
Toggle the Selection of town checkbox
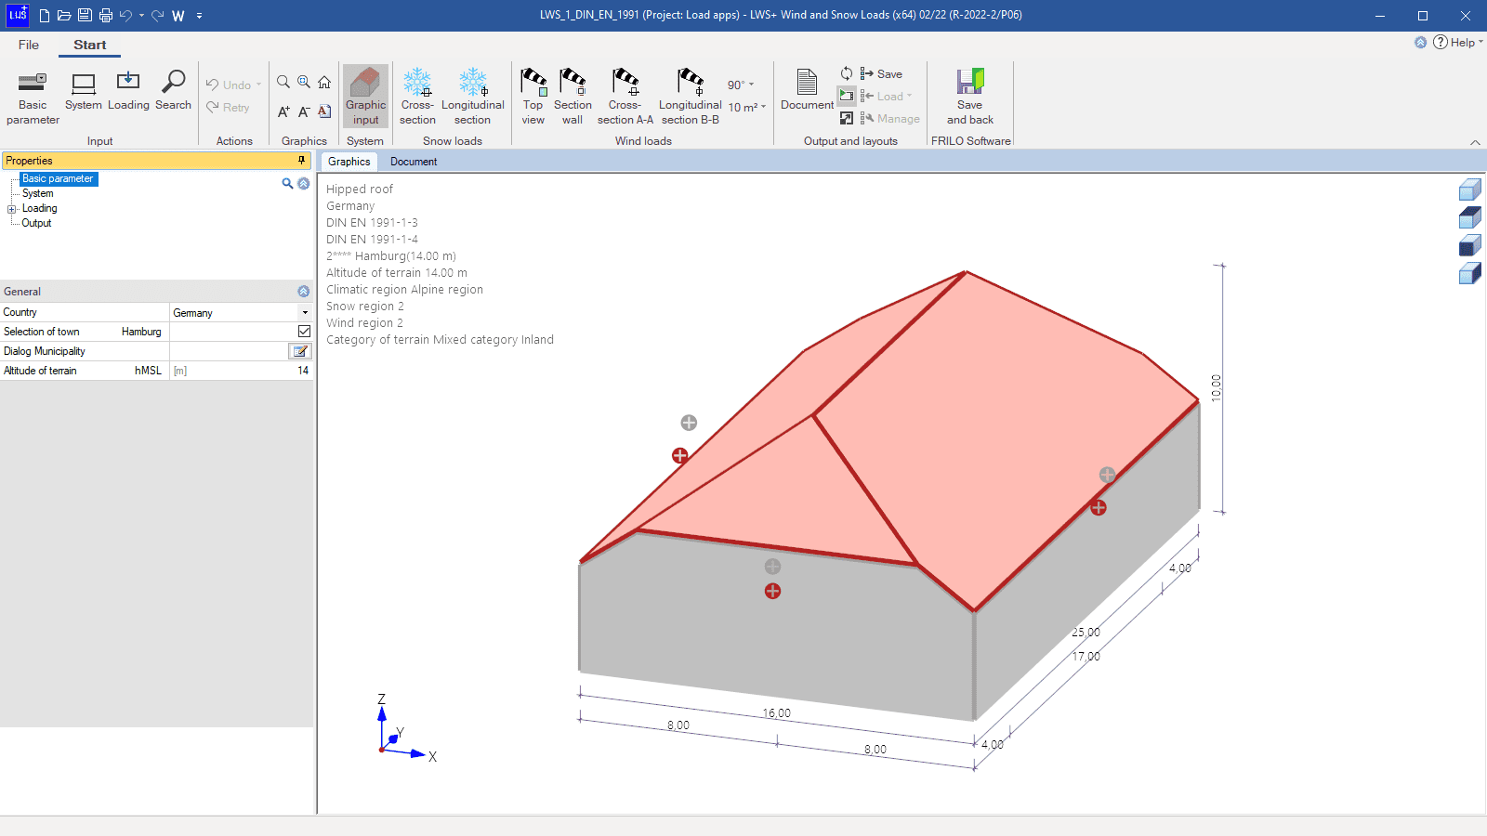[x=304, y=332]
